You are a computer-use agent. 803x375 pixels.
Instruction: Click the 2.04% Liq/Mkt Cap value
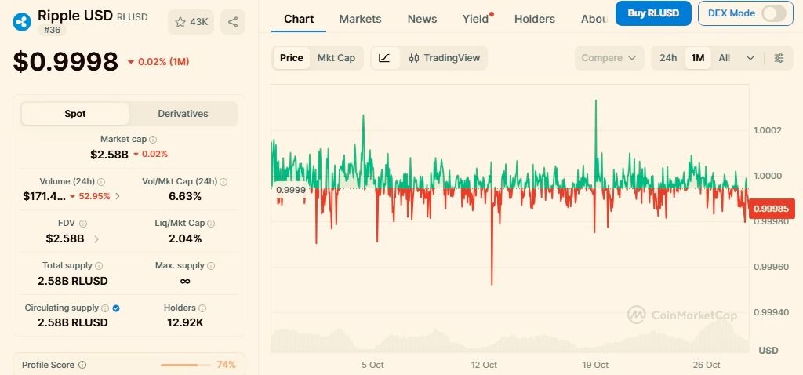click(x=185, y=238)
